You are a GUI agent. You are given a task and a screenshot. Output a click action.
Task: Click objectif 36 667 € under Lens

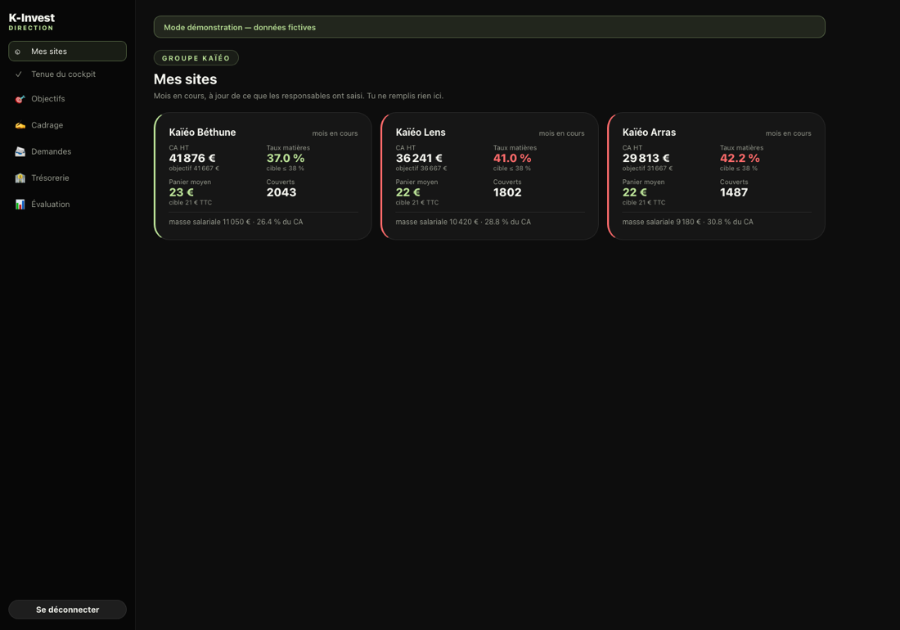tap(421, 169)
